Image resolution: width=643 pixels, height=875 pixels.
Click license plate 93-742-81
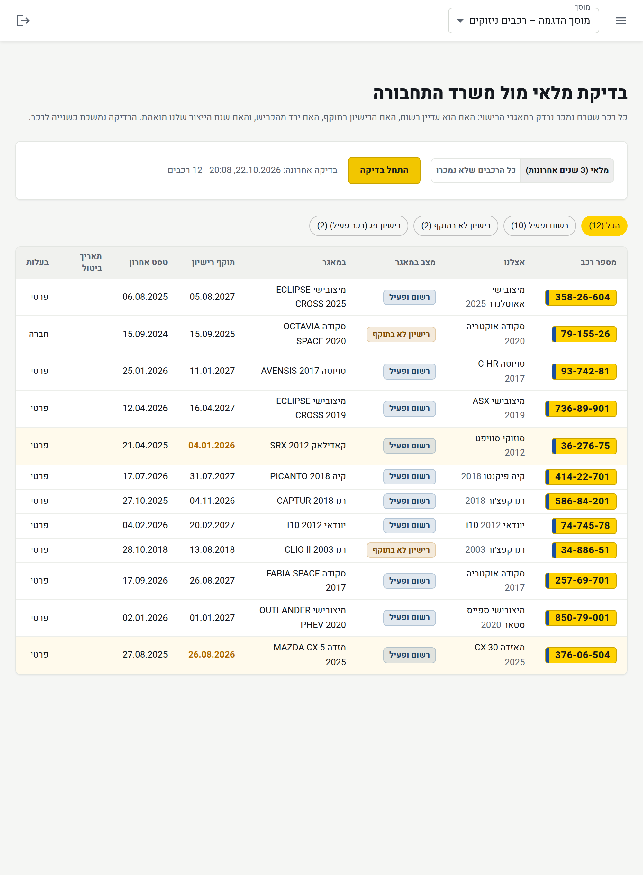[584, 371]
